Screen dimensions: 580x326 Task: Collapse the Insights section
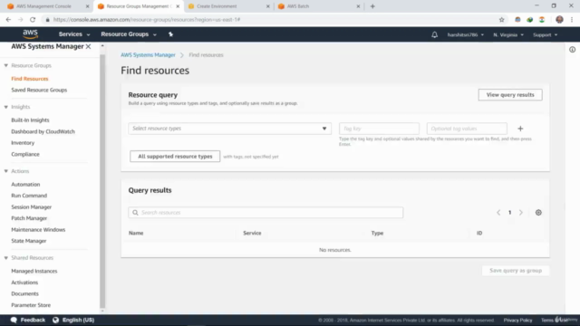pos(6,107)
